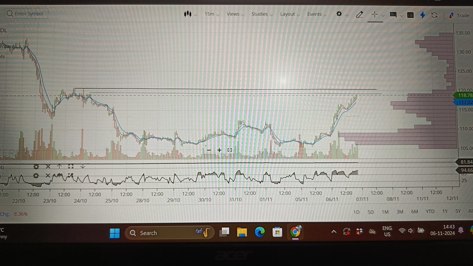Image resolution: width=473 pixels, height=266 pixels.
Task: Enable streaming with the lightning bolt
Action: (x=423, y=15)
